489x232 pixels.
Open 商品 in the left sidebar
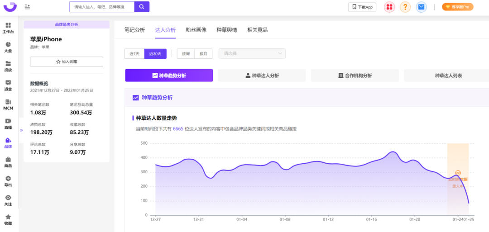pyautogui.click(x=8, y=162)
